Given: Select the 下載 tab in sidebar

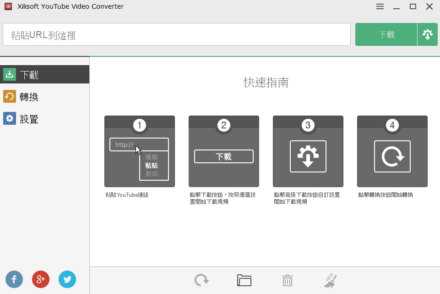Looking at the screenshot, I should [44, 75].
